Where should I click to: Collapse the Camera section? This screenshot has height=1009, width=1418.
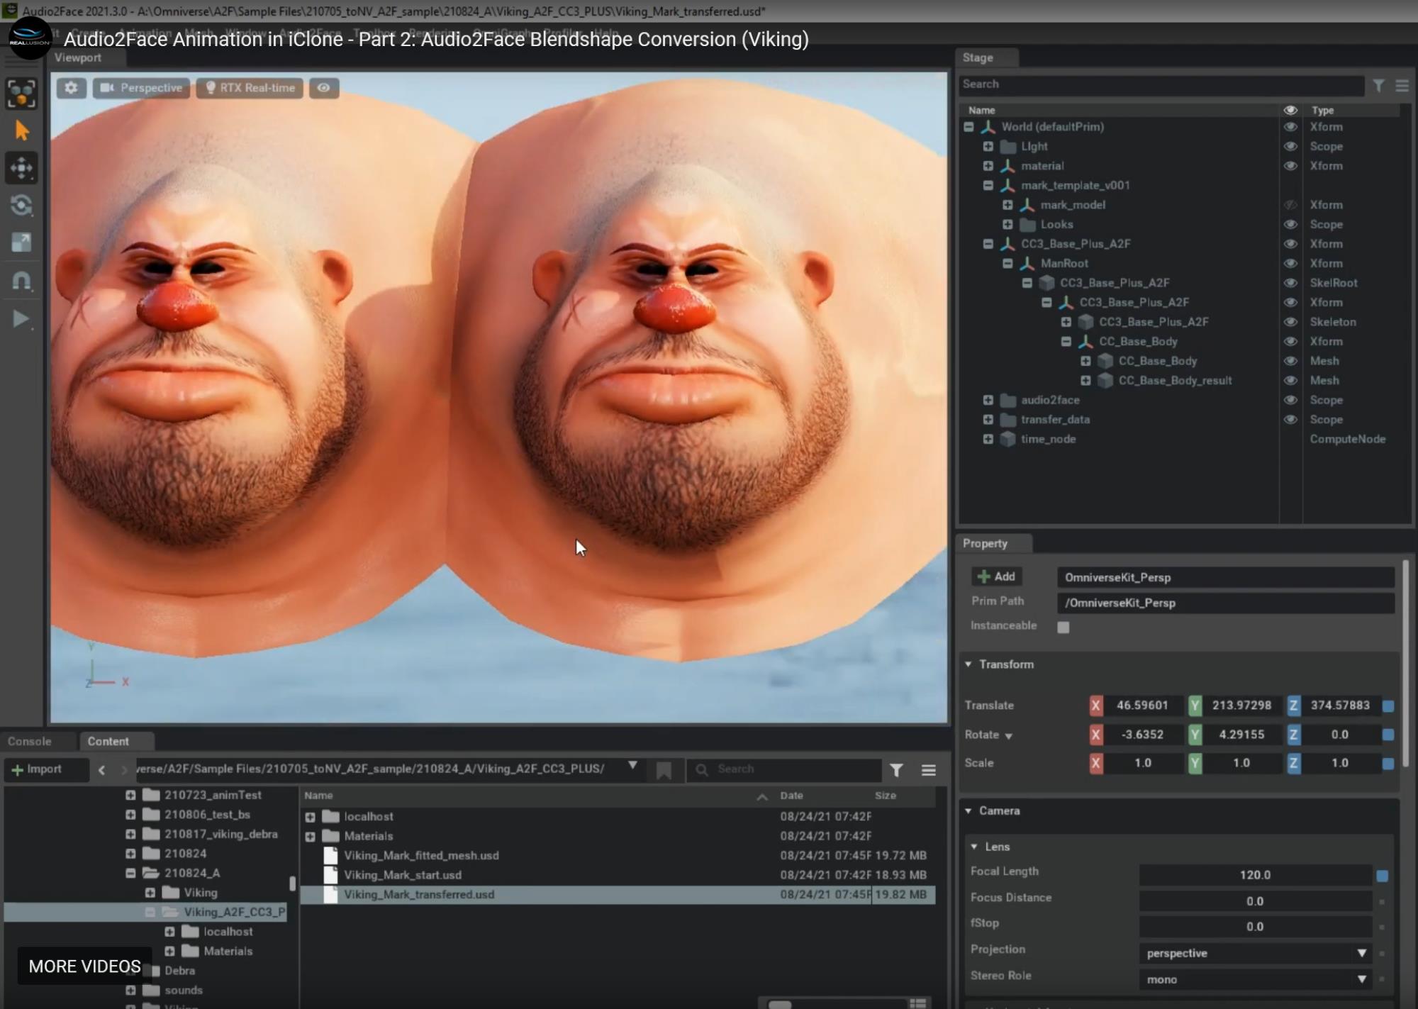[x=968, y=810]
